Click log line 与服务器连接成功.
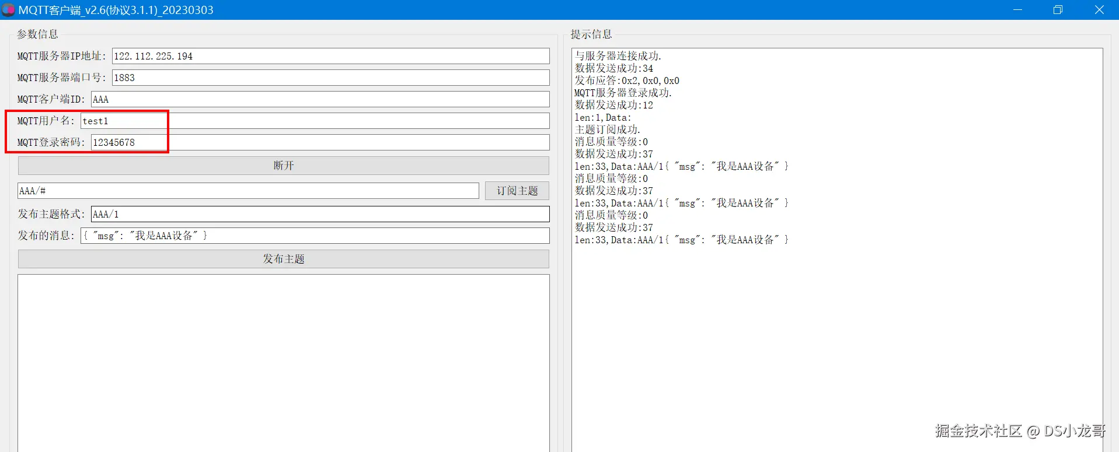 (x=618, y=56)
